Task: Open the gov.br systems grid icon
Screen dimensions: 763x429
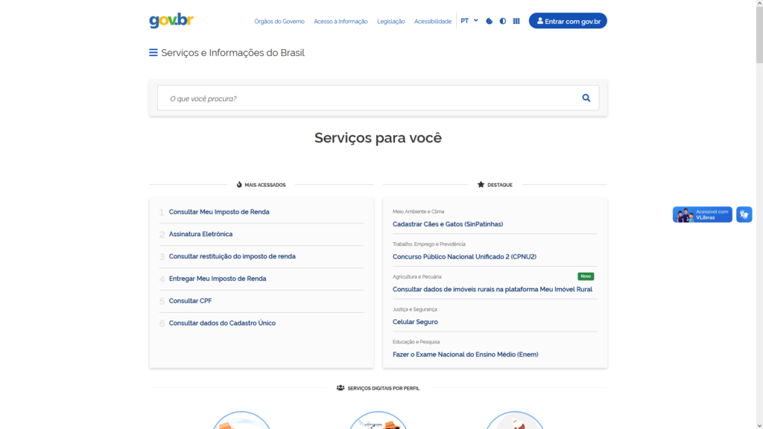Action: [x=516, y=22]
